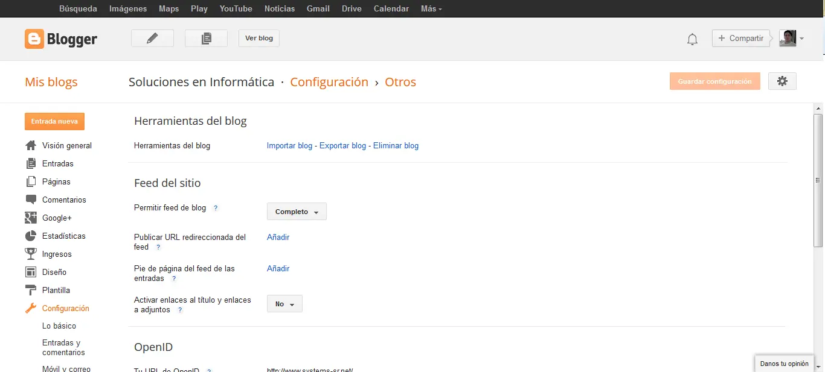The width and height of the screenshot is (825, 372).
Task: Open the notifications bell icon
Action: (692, 39)
